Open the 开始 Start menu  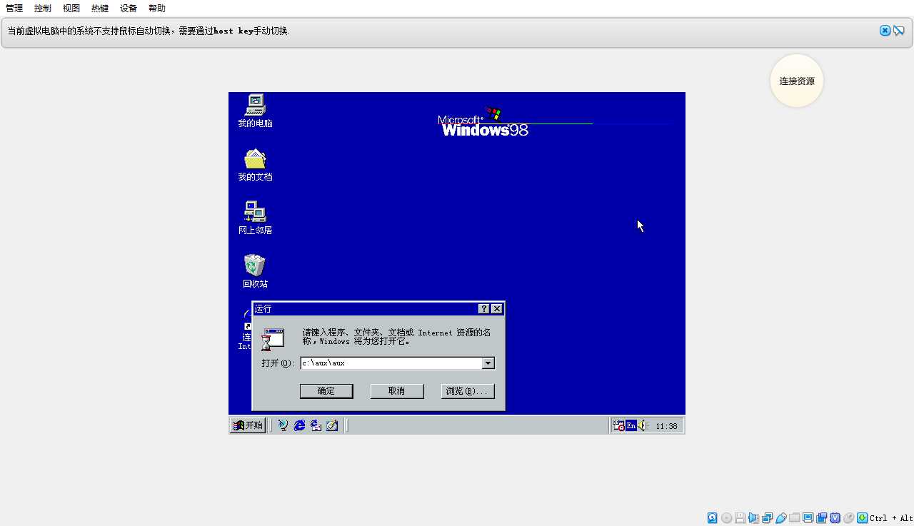[x=248, y=425]
